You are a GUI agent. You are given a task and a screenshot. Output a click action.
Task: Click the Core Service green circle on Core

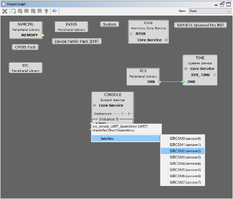coord(166,40)
